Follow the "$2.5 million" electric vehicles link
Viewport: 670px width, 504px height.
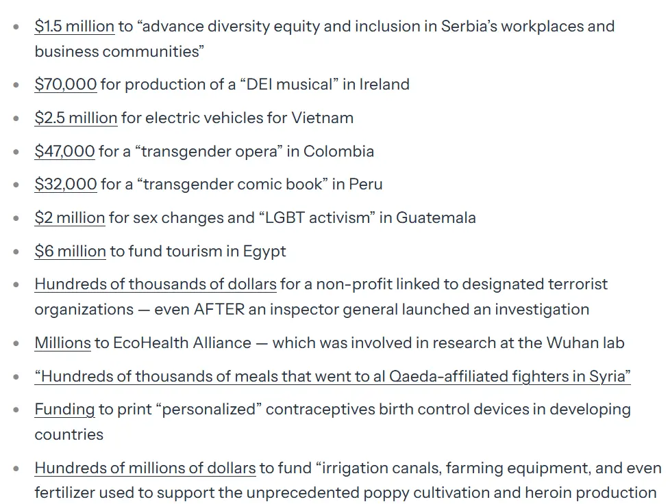pos(75,118)
